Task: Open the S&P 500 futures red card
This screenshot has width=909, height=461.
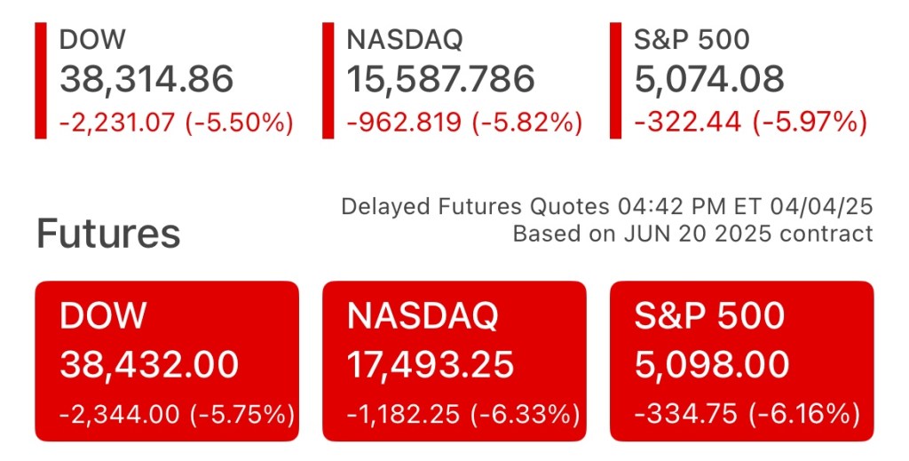Action: 741,361
